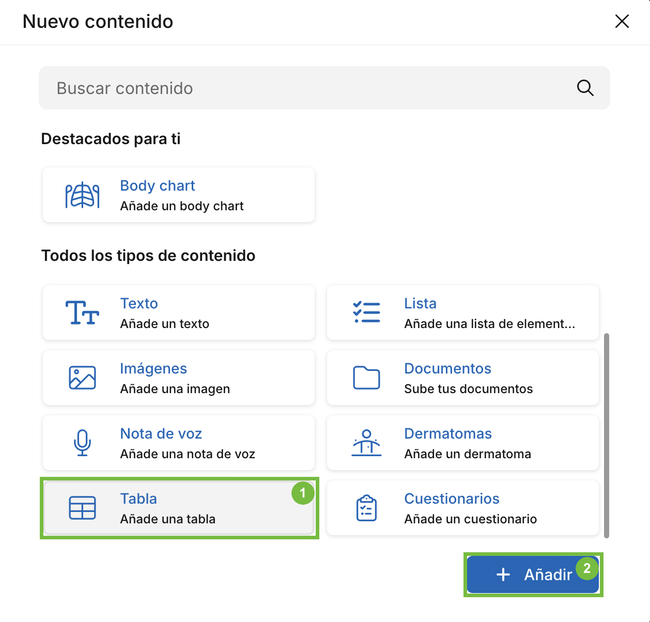
Task: Click the Documentos folder icon
Action: tap(366, 378)
